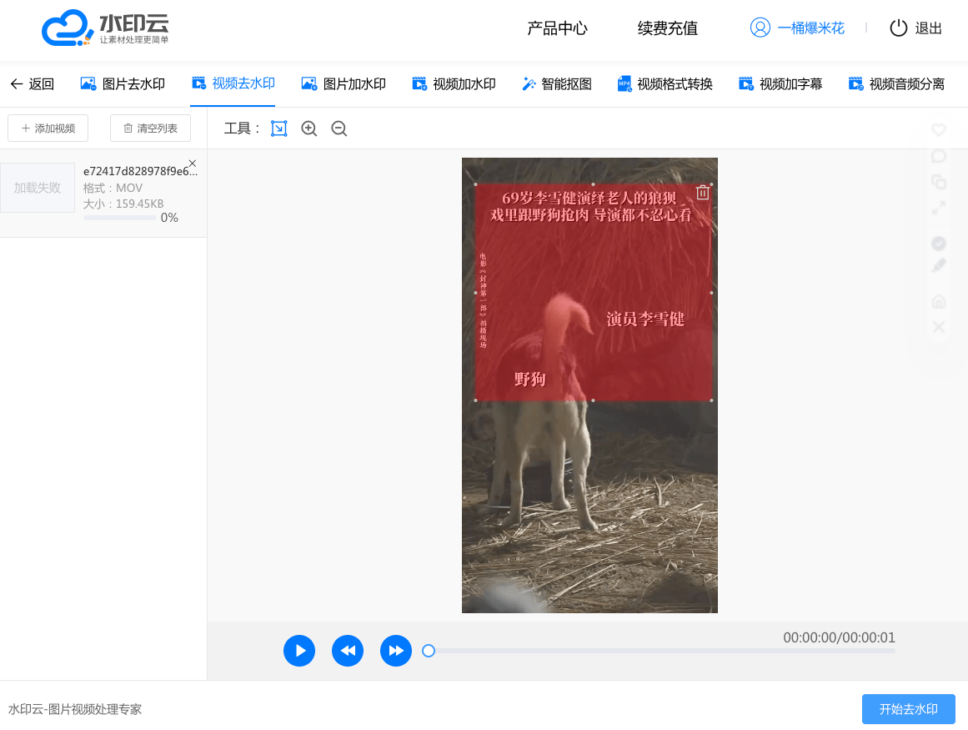Remove the MOV file from list
The width and height of the screenshot is (968, 730).
click(193, 164)
